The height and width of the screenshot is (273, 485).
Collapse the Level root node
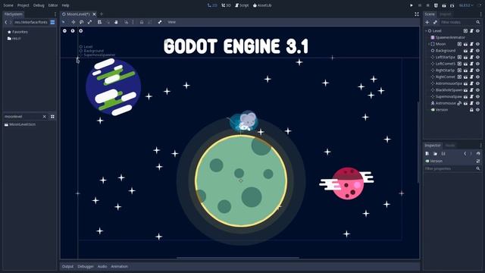[426, 31]
